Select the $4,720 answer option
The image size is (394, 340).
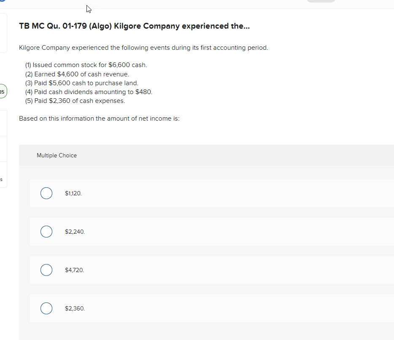point(46,270)
